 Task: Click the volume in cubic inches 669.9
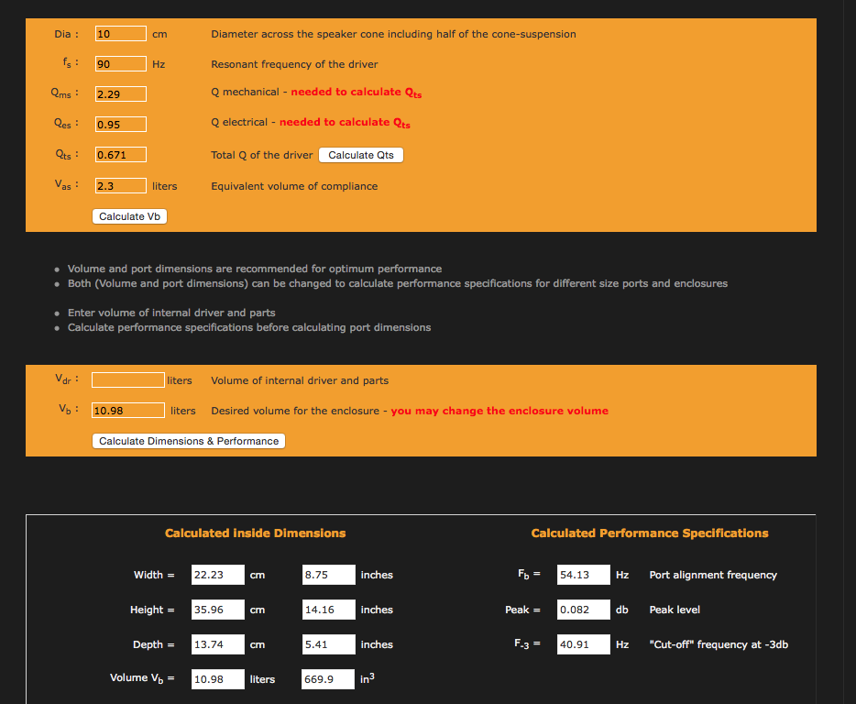click(328, 679)
